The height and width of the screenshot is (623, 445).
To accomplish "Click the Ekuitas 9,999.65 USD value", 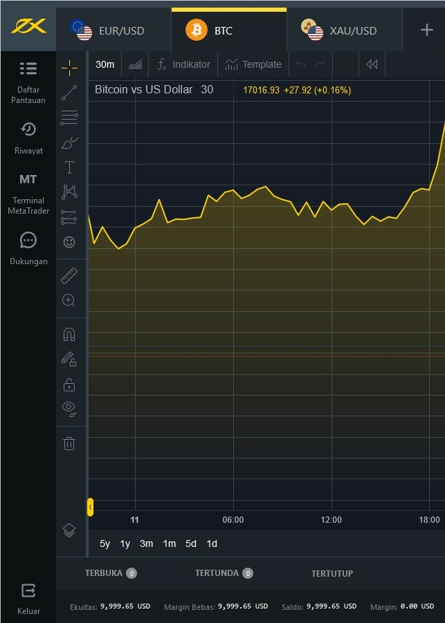I will point(125,606).
